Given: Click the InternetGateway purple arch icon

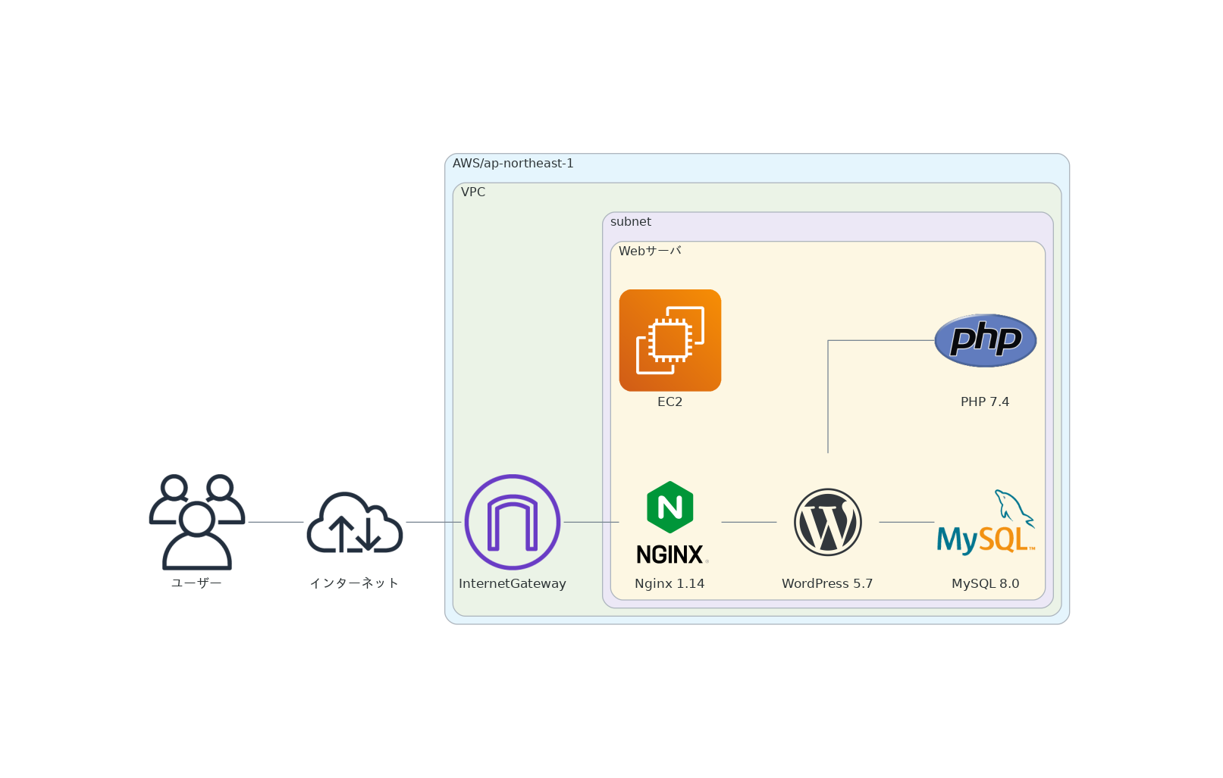Looking at the screenshot, I should pos(513,522).
